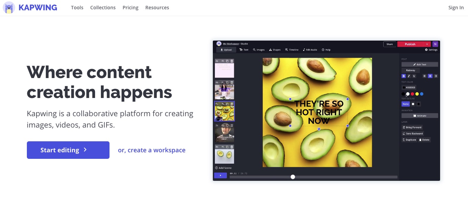Select center text alignment
468x197 pixels.
coord(430,76)
